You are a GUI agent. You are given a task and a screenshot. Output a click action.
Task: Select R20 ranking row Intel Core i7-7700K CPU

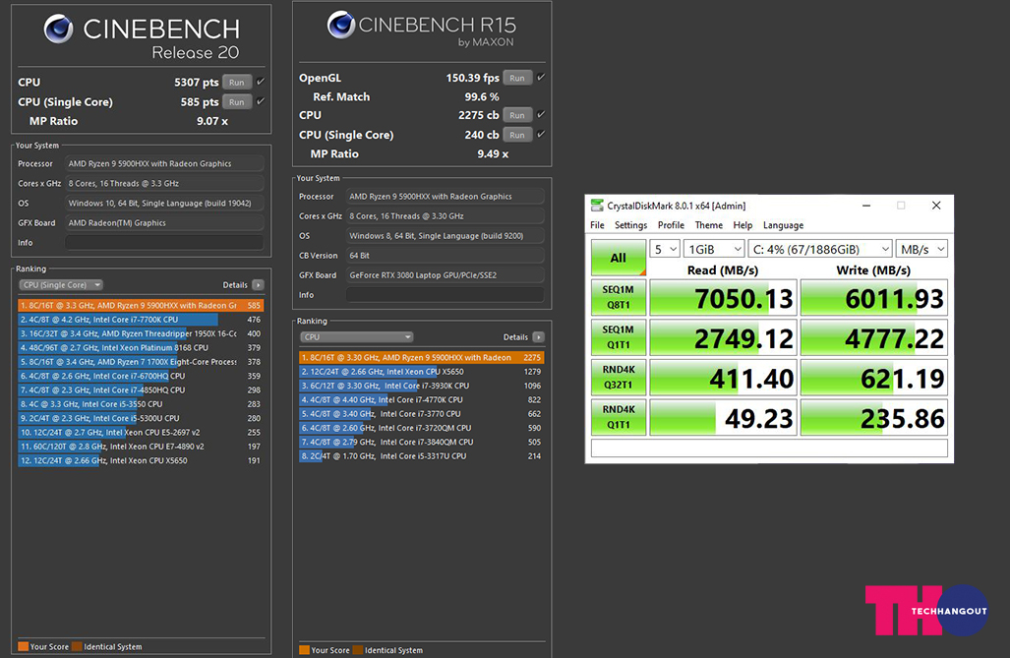click(x=141, y=319)
